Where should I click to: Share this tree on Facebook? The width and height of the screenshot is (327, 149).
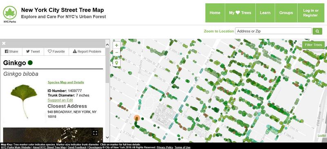(11, 52)
